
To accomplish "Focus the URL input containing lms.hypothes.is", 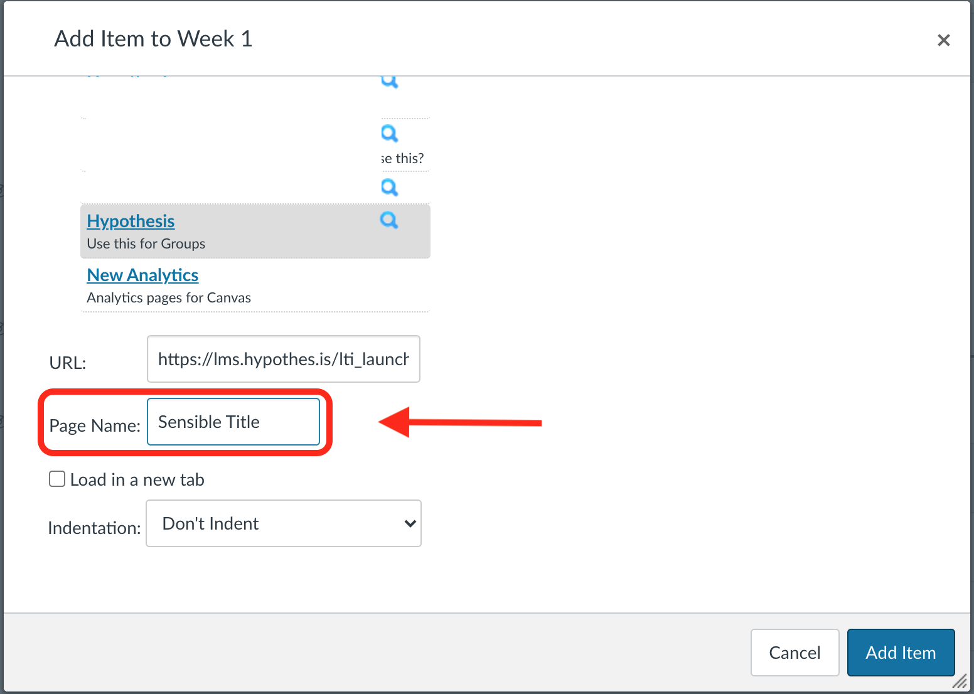I will click(x=283, y=359).
